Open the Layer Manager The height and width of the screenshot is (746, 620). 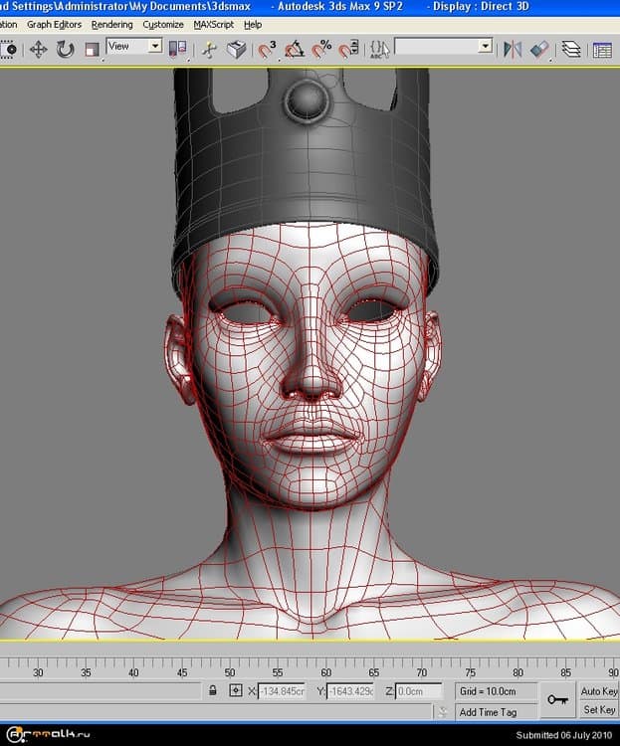571,49
